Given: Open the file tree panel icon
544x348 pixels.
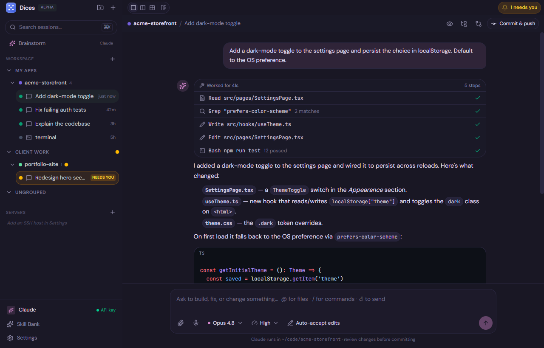Looking at the screenshot, I should [464, 24].
